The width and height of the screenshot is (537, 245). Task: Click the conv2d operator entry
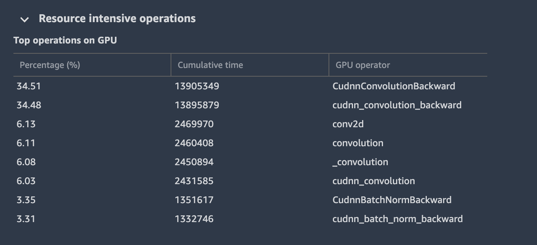click(x=348, y=124)
